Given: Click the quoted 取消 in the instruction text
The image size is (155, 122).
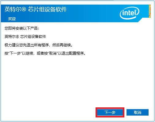Looking at the screenshot, I should pos(53,53).
